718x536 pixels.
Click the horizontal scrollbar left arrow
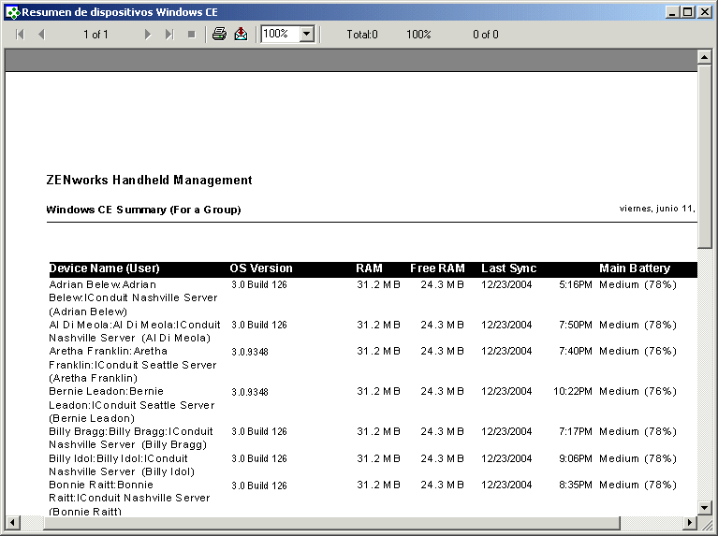(x=12, y=521)
